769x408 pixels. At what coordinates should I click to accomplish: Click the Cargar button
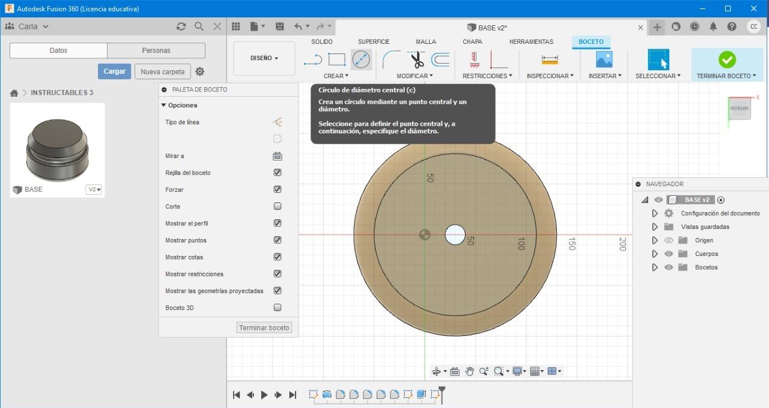(114, 72)
